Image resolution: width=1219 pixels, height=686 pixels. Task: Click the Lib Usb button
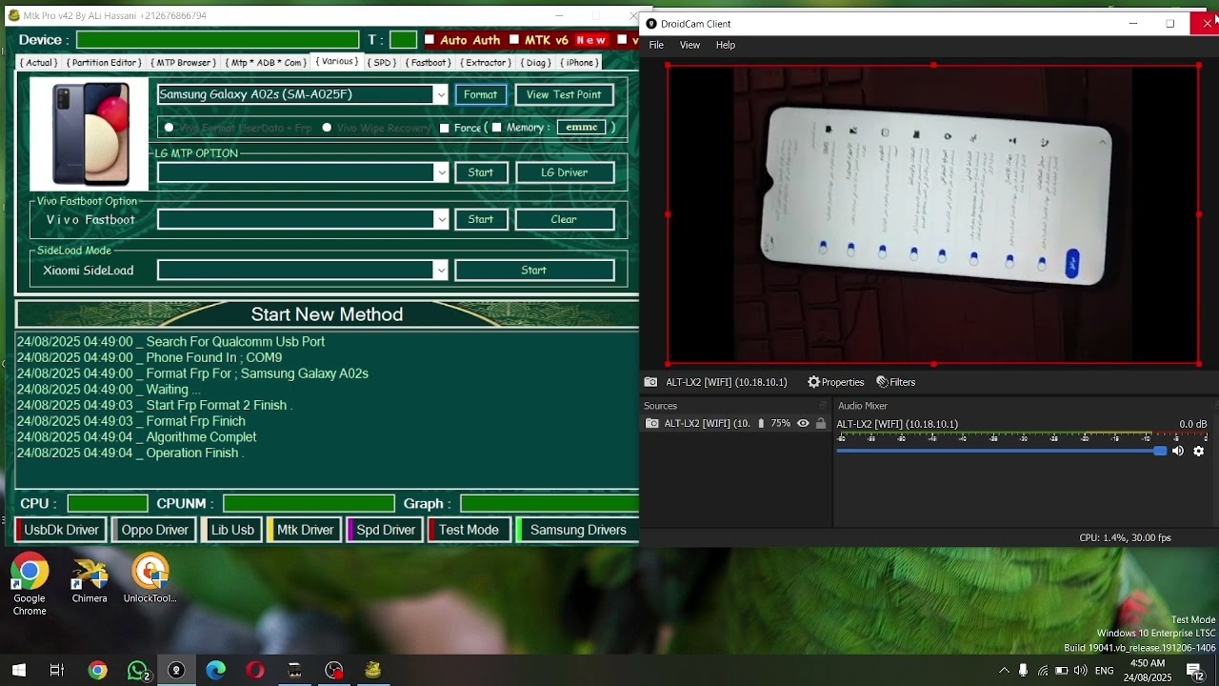[231, 530]
